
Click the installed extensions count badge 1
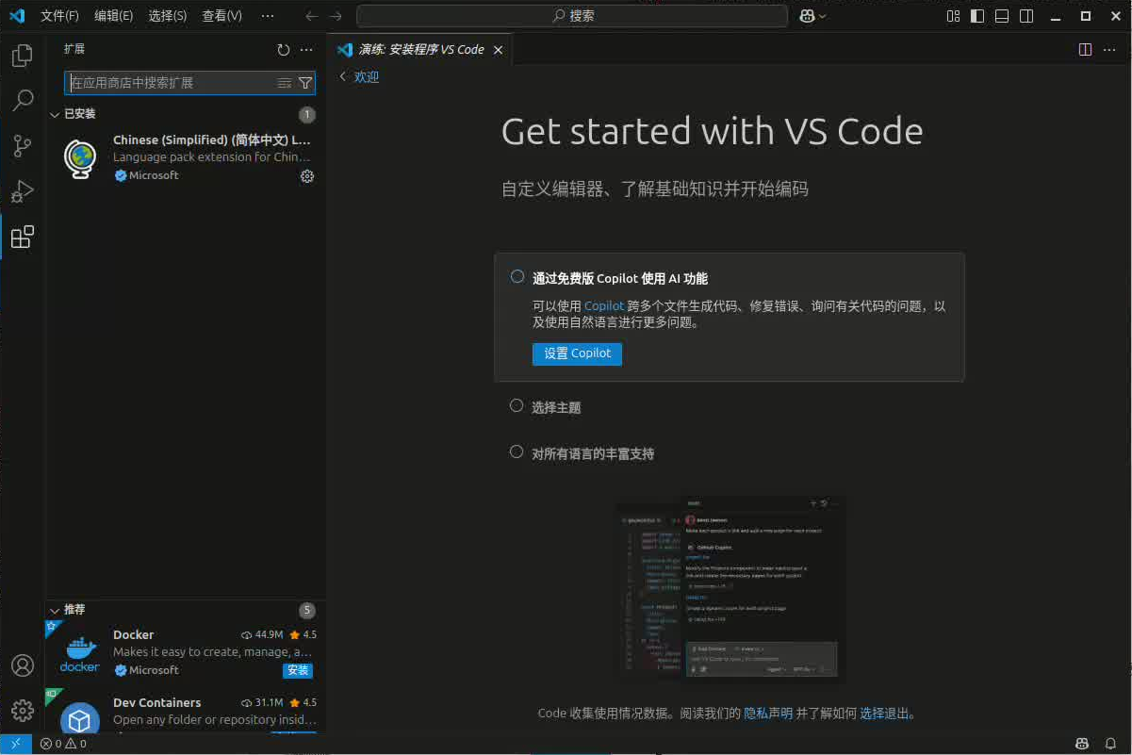[x=306, y=115]
